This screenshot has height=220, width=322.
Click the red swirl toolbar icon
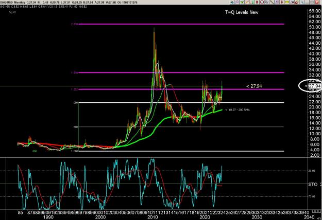pos(297,2)
